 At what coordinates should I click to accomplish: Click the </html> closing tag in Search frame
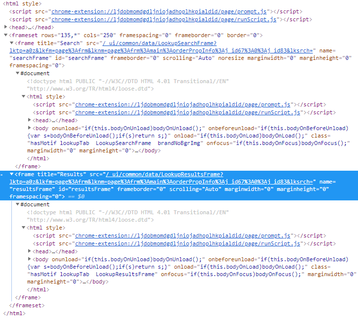(x=38, y=158)
